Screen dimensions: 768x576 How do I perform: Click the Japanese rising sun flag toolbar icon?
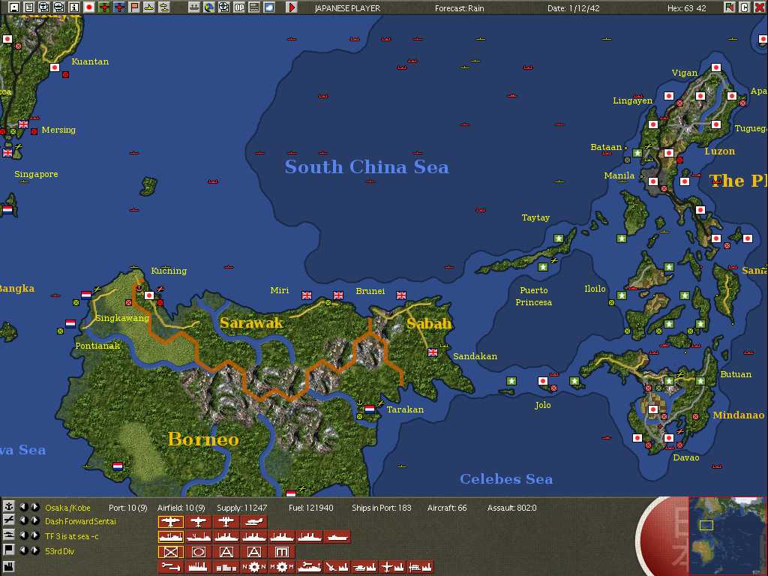[89, 7]
